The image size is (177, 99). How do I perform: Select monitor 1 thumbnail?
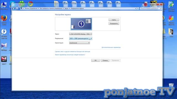[x=81, y=24]
